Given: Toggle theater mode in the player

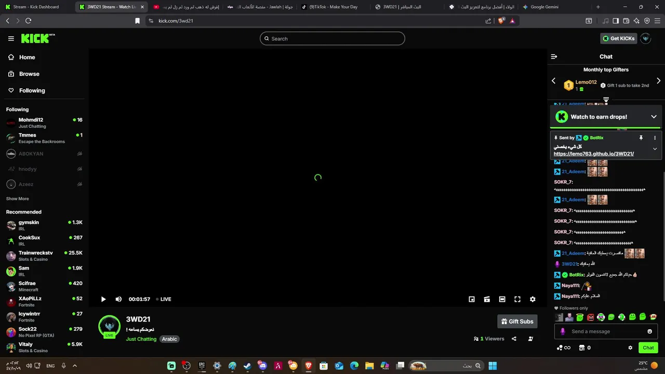Looking at the screenshot, I should (x=502, y=299).
